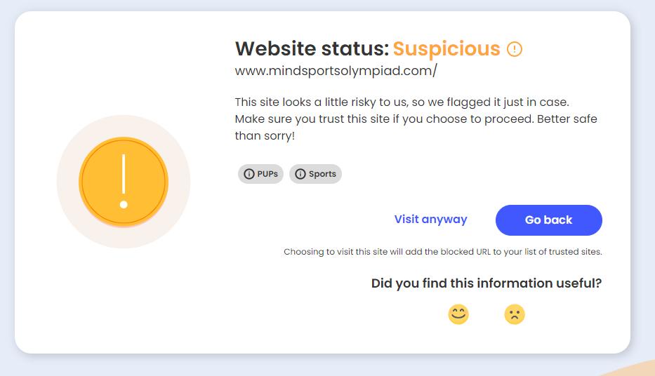Select the PUPs category label
This screenshot has width=655, height=376.
click(260, 174)
